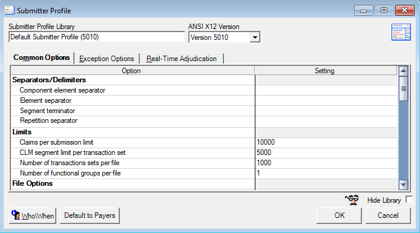Click the Setting column header
This screenshot has height=233, width=420.
326,71
